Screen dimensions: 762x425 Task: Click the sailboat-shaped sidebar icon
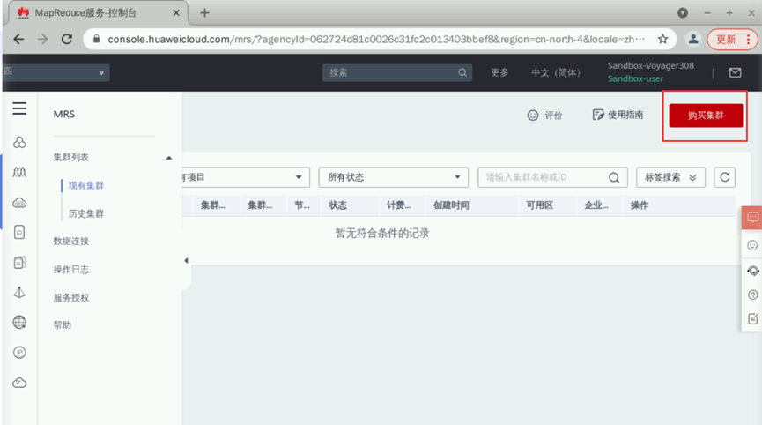pyautogui.click(x=19, y=292)
